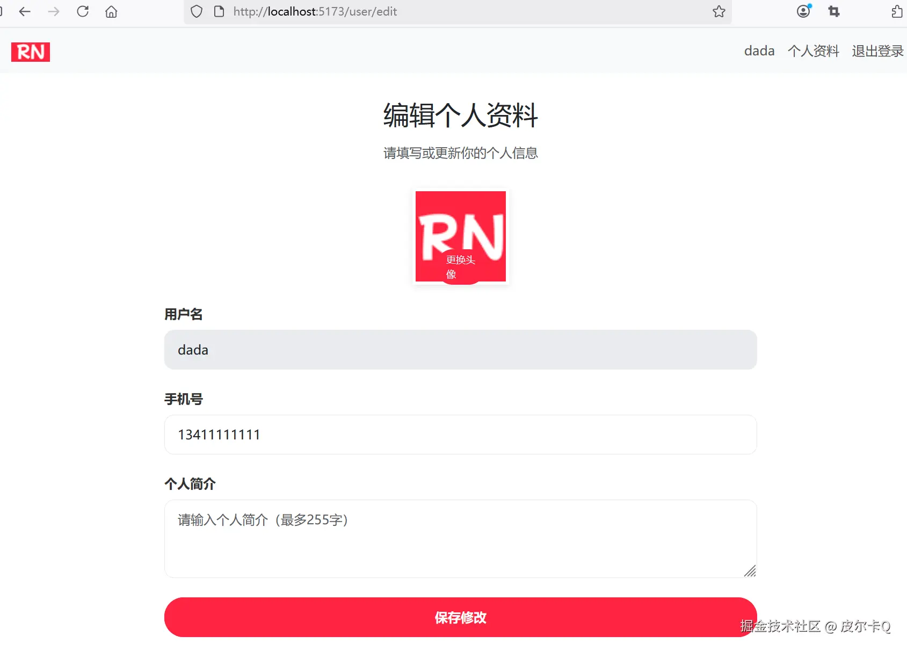
Task: Select the phone number field 13411111111
Action: [x=460, y=435]
